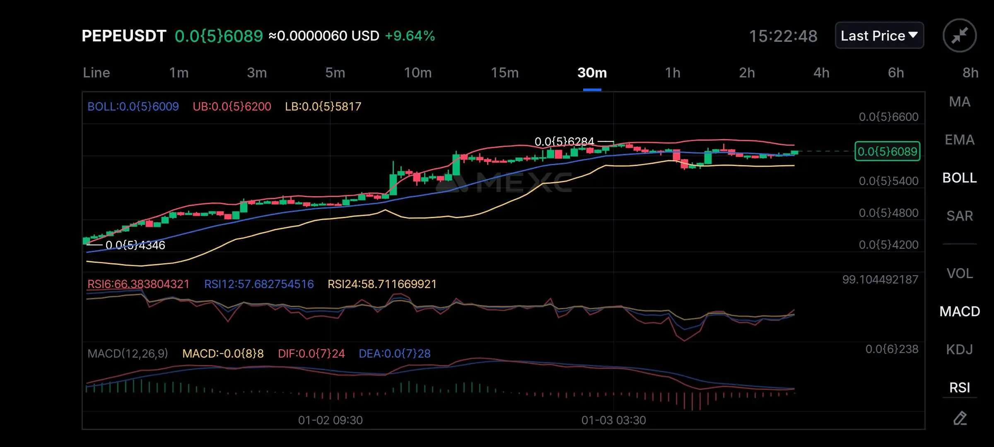Image resolution: width=994 pixels, height=447 pixels.
Task: Switch chart to Line view
Action: [96, 73]
